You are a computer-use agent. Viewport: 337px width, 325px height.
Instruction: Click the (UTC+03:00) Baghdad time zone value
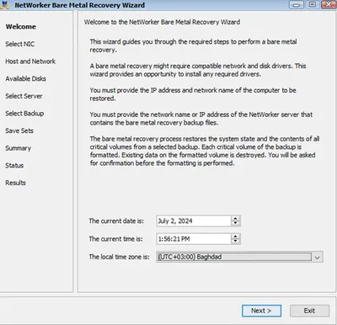(x=190, y=257)
